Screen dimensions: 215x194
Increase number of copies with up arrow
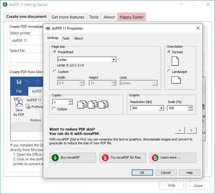70,101
